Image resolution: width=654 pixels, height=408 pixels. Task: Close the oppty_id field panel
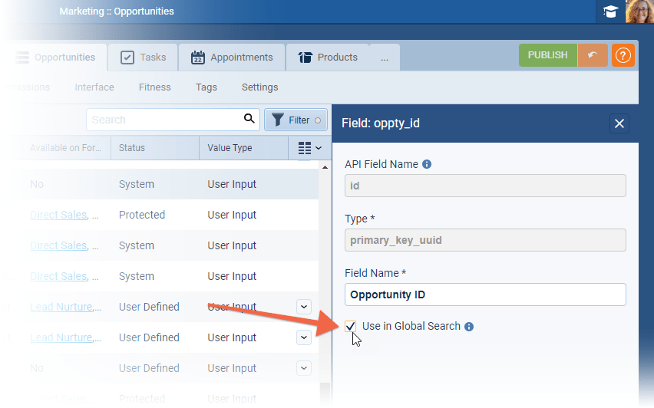(x=619, y=123)
